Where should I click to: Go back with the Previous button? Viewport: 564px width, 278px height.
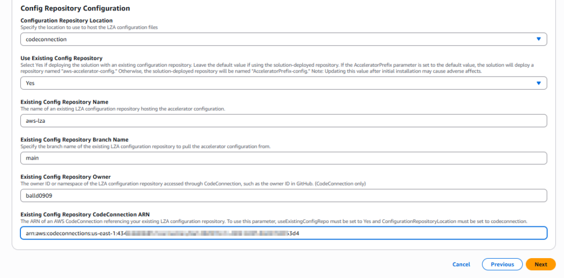[x=502, y=264]
